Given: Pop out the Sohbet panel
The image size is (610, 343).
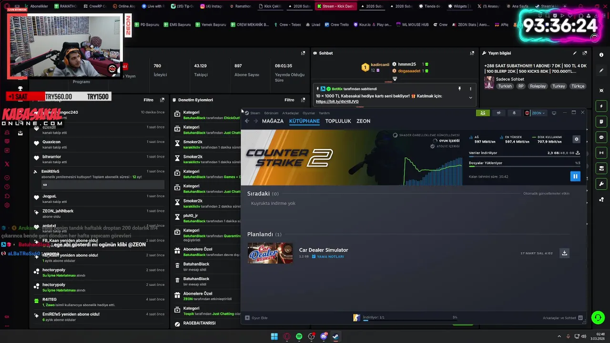Looking at the screenshot, I should coord(472,53).
